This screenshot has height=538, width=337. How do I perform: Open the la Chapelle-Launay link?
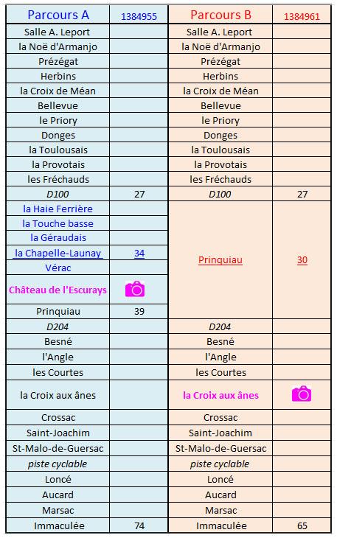point(58,254)
